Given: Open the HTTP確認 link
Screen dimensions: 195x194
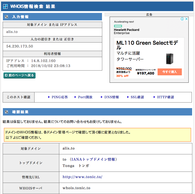Looking at the screenshot, I should click(x=165, y=97).
